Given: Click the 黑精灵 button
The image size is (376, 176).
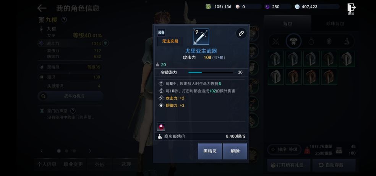Looking at the screenshot, I should click(x=210, y=151).
